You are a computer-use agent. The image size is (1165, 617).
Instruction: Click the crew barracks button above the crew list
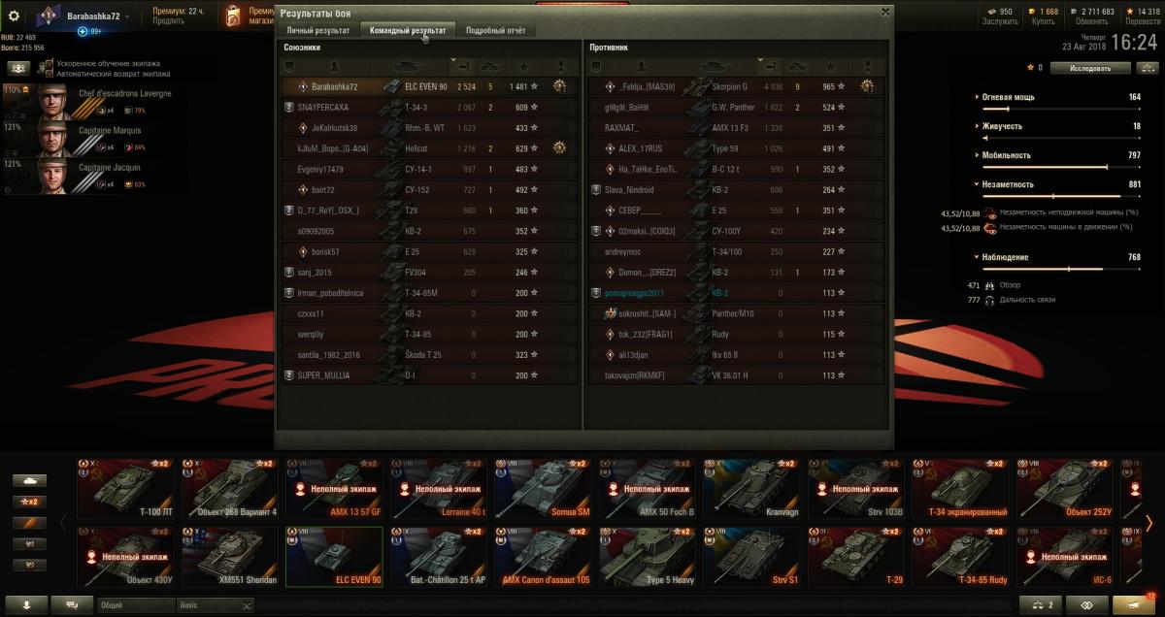point(18,68)
